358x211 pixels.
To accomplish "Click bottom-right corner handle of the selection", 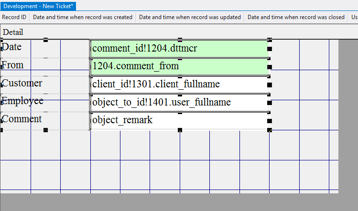I will point(270,130).
